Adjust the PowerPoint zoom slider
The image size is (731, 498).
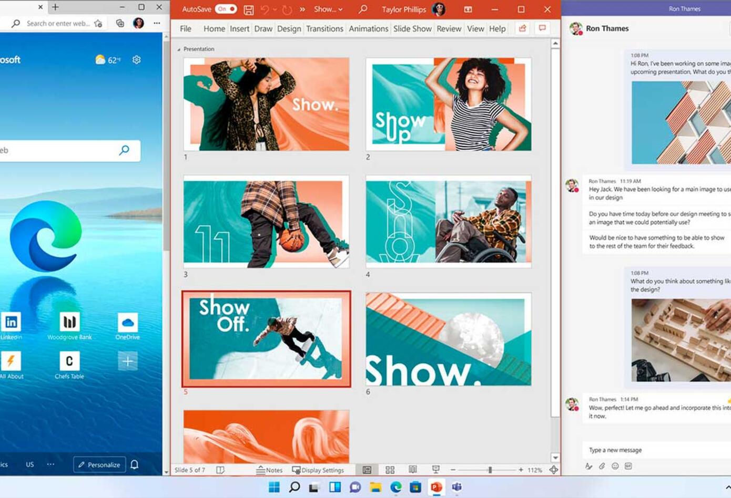490,470
